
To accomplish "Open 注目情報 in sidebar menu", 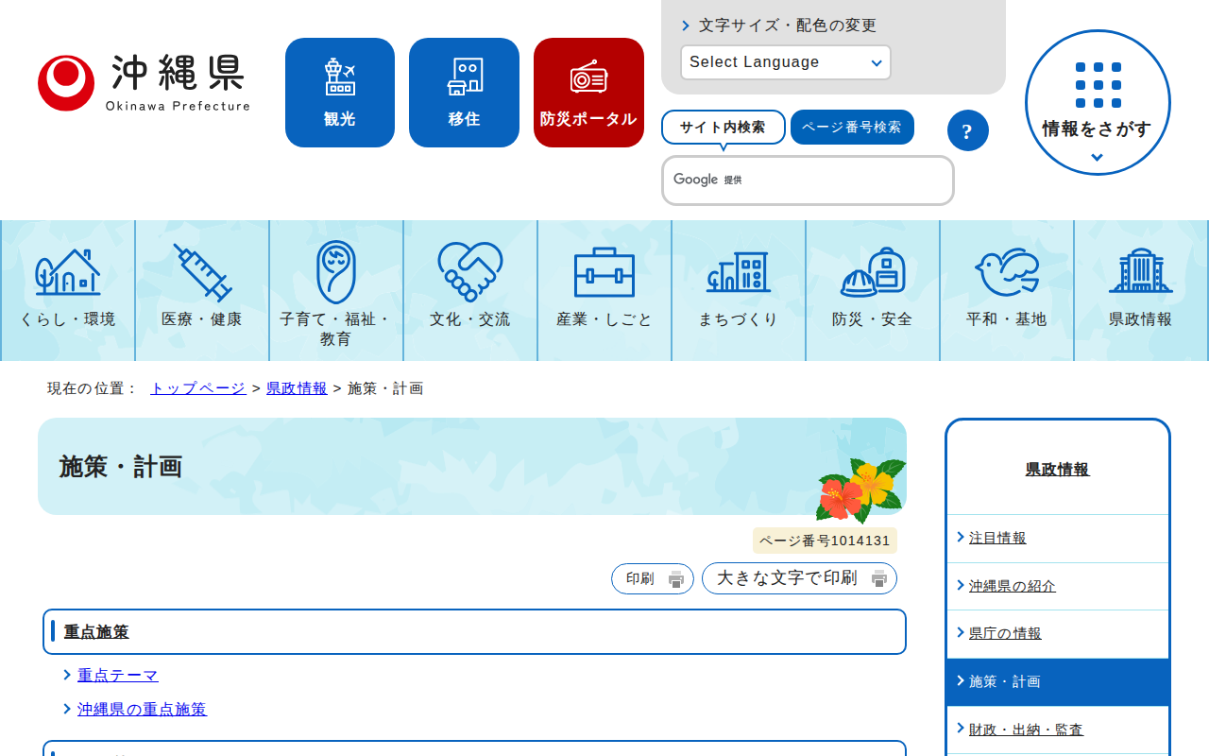I will tap(997, 539).
